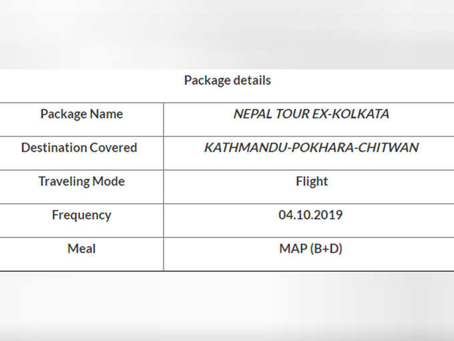Click the word NEPAL in package name

[252, 114]
